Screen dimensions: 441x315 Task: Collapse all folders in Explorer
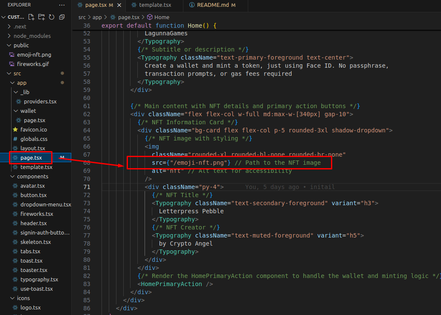click(62, 17)
